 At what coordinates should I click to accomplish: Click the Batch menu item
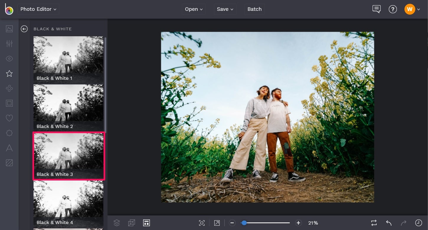click(254, 9)
